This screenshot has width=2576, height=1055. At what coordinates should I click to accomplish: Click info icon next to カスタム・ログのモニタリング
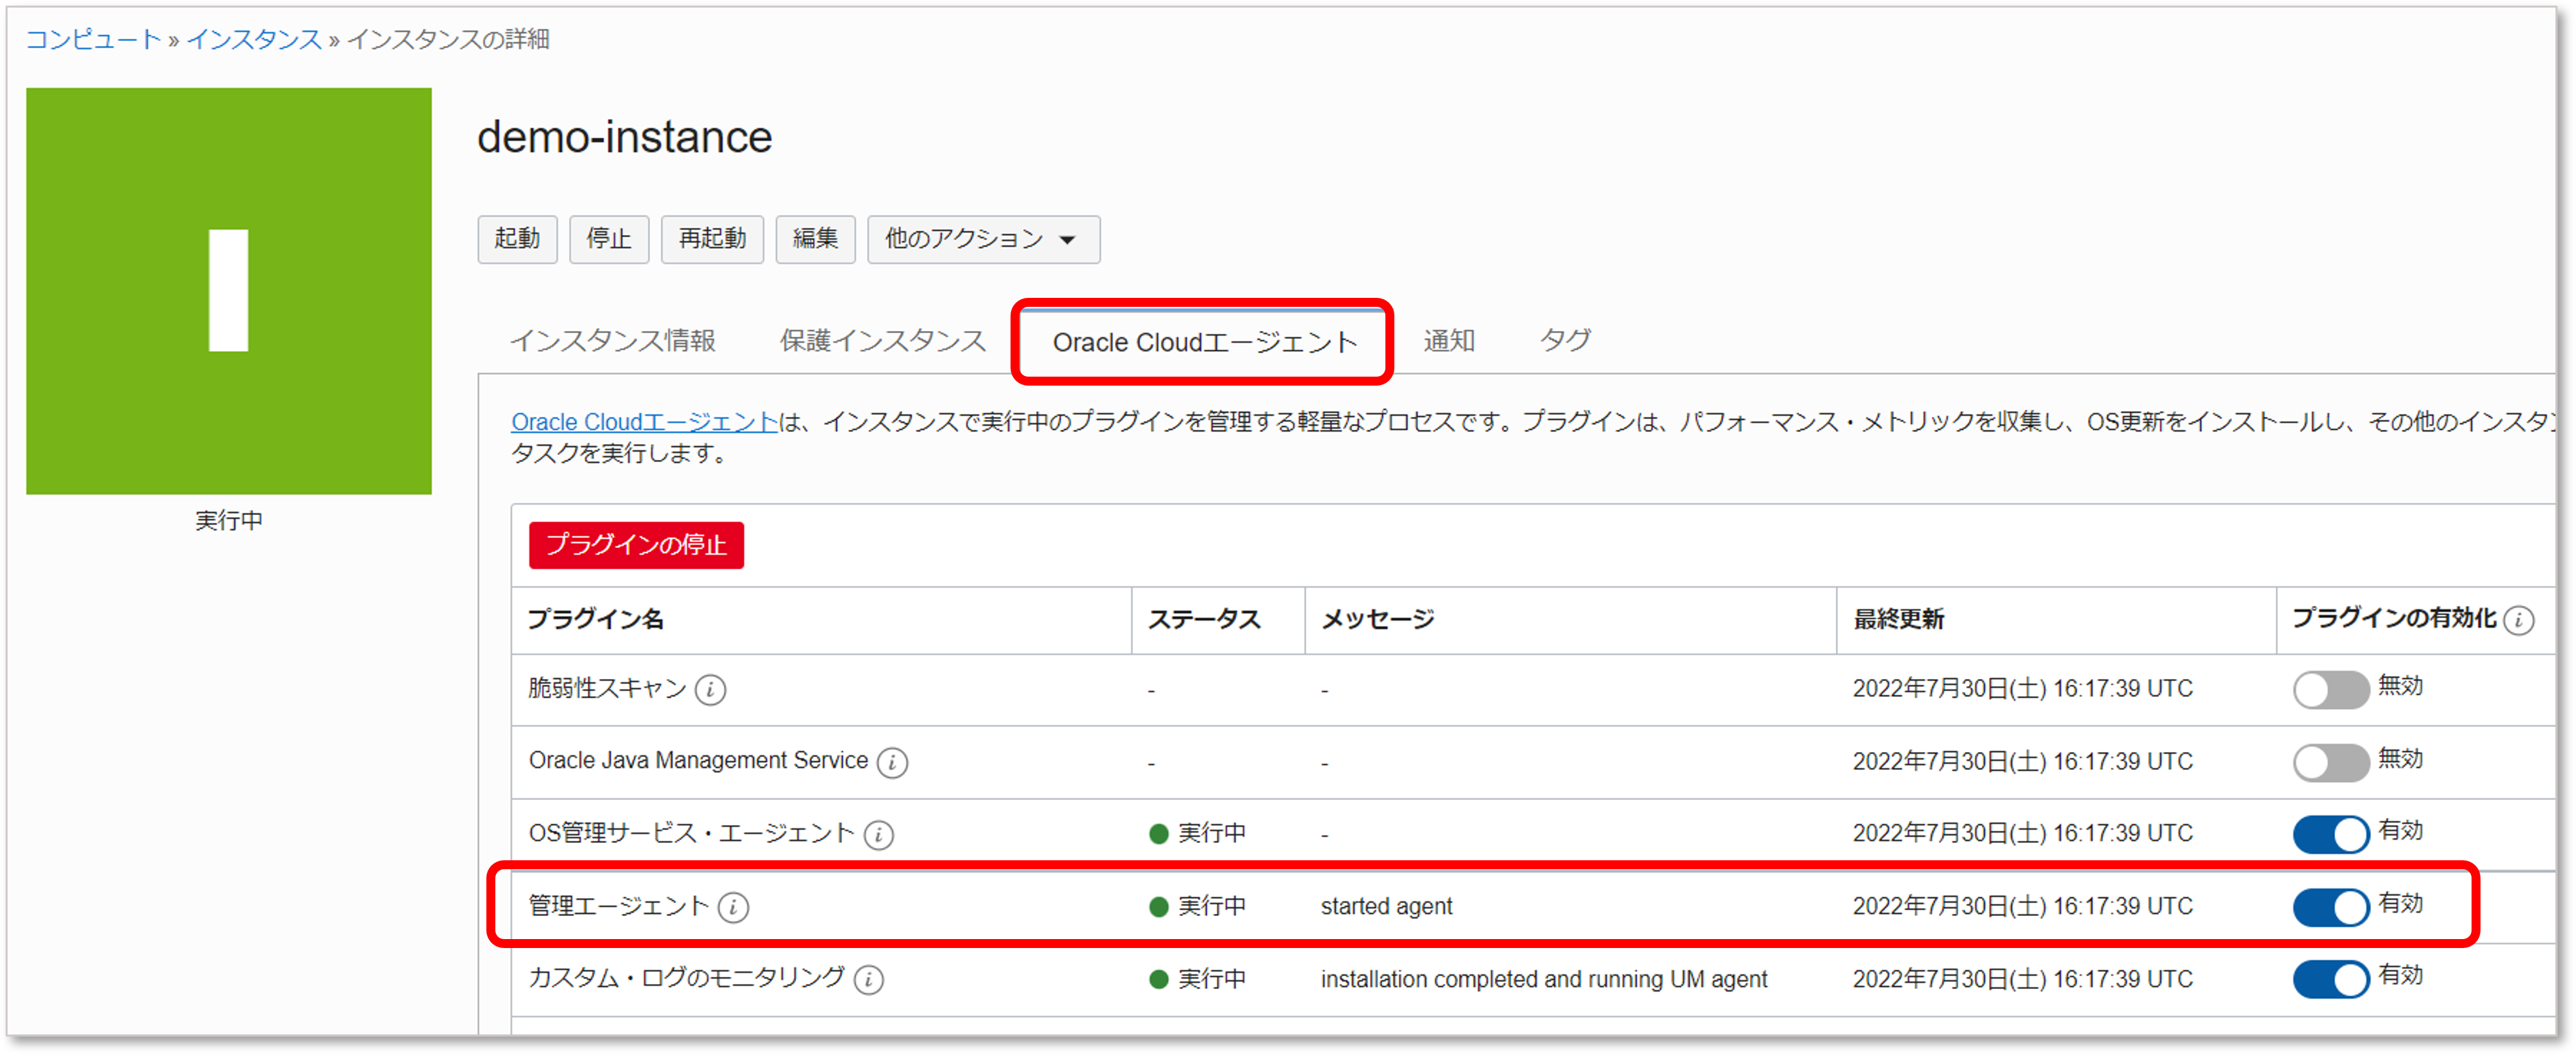(868, 979)
